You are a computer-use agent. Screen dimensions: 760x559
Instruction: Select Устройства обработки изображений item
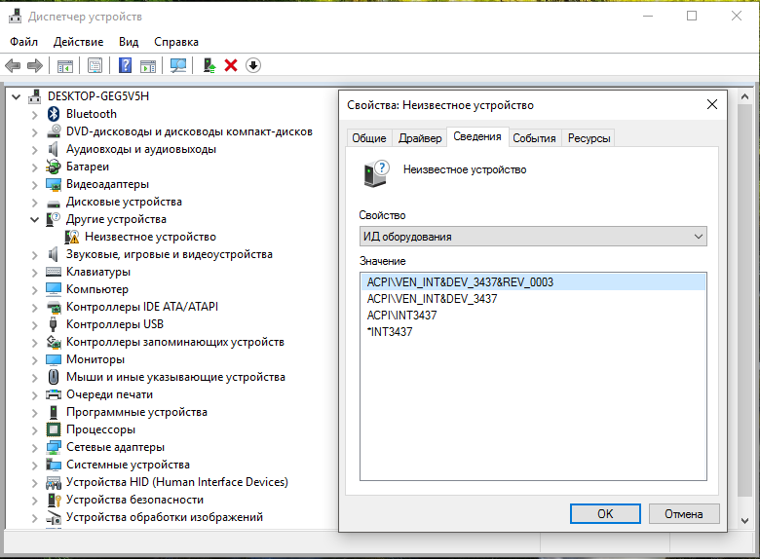pos(165,517)
